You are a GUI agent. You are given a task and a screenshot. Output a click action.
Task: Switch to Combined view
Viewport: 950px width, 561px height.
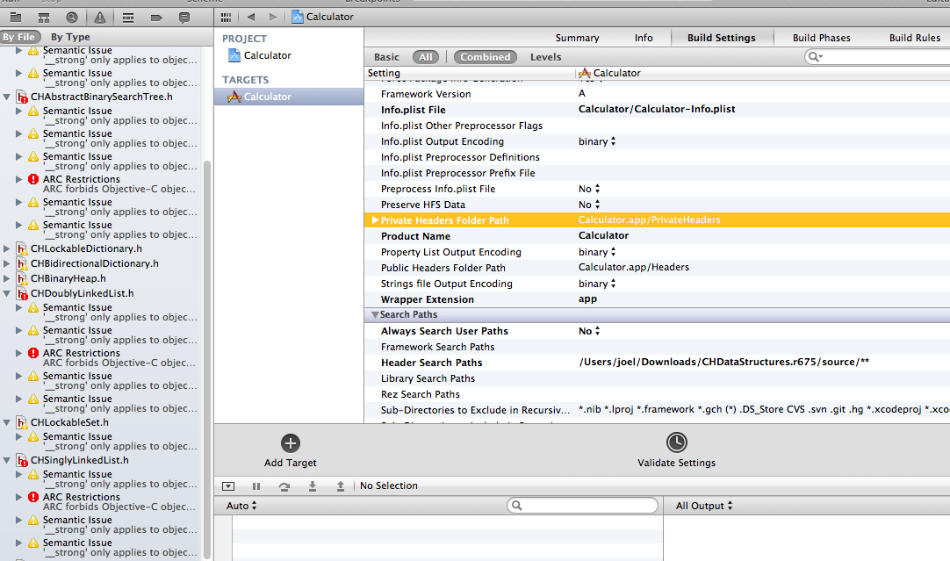click(x=486, y=57)
